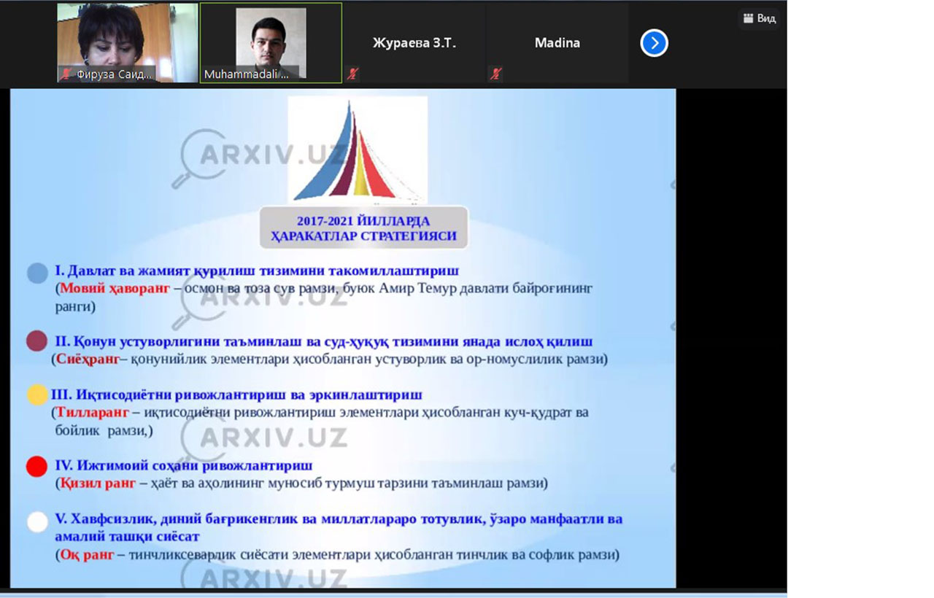Click the Muhammadali name label

pos(247,74)
